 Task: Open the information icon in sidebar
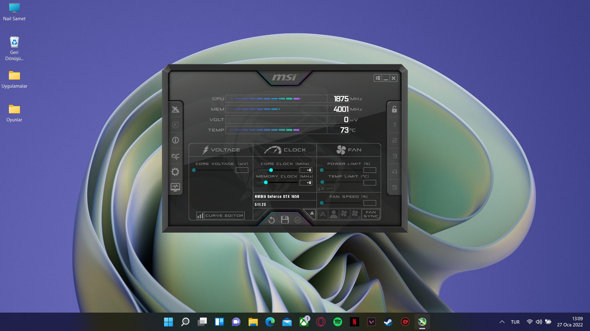(175, 140)
